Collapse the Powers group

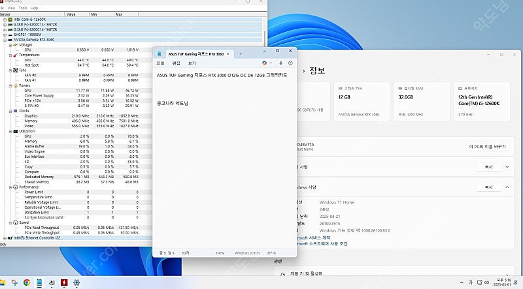[10, 85]
